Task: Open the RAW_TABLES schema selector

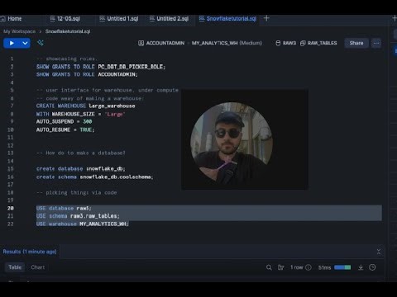Action: [x=318, y=43]
